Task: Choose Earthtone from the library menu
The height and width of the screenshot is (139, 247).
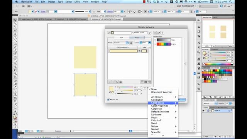Action: pyautogui.click(x=163, y=115)
